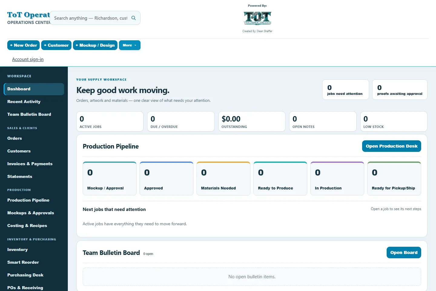Click 'Next jobs that need attention' heading
This screenshot has width=436, height=291.
[114, 209]
